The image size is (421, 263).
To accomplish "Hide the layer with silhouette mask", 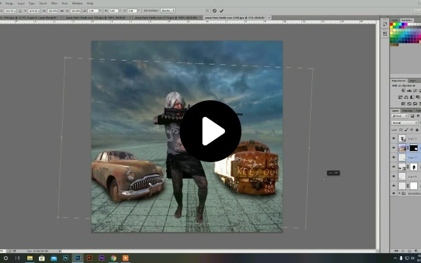I will tap(394, 166).
